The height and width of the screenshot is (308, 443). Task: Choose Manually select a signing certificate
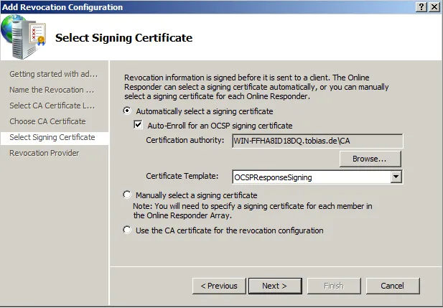click(128, 195)
